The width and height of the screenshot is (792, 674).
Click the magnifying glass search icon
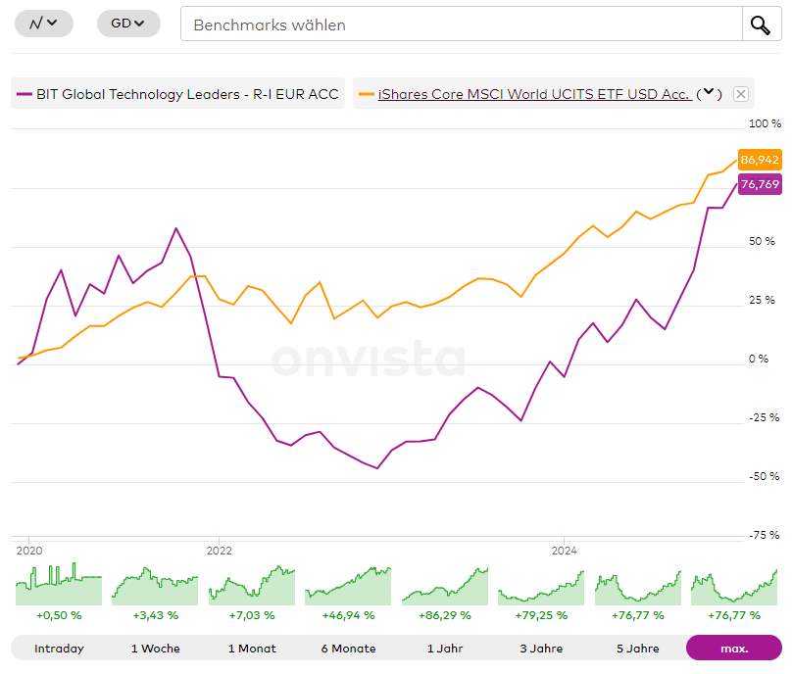(762, 24)
